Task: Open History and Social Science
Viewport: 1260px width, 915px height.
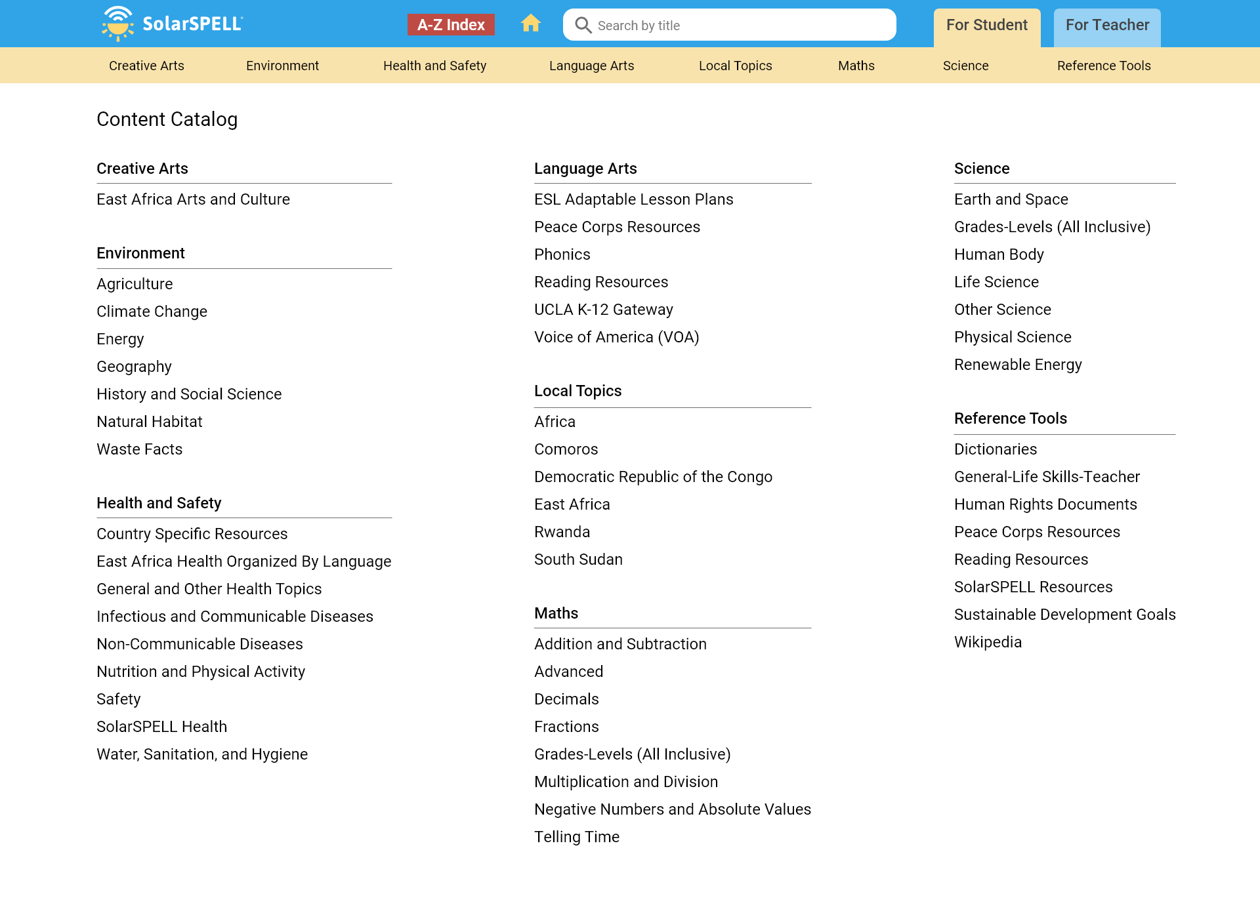Action: 189,394
